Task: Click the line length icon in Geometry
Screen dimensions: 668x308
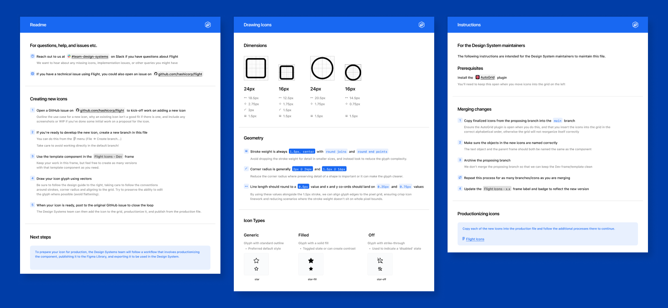Action: pos(246,186)
